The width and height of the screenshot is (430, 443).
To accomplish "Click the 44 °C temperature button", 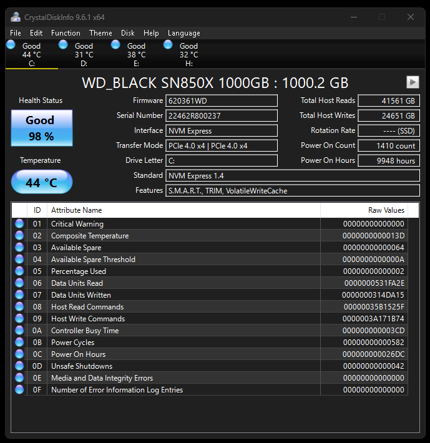I will pyautogui.click(x=42, y=182).
